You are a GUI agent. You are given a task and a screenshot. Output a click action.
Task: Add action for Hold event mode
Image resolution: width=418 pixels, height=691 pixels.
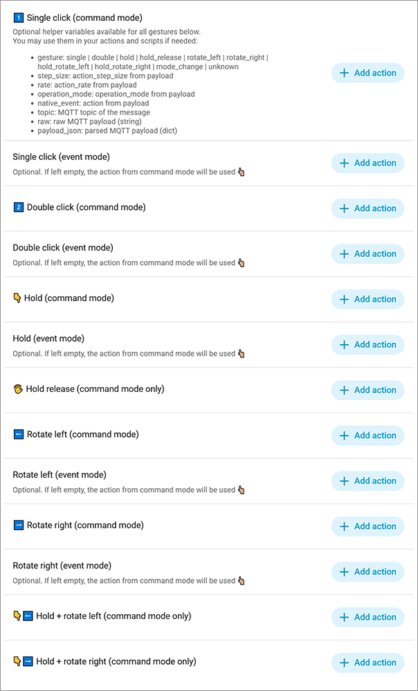[x=367, y=345]
